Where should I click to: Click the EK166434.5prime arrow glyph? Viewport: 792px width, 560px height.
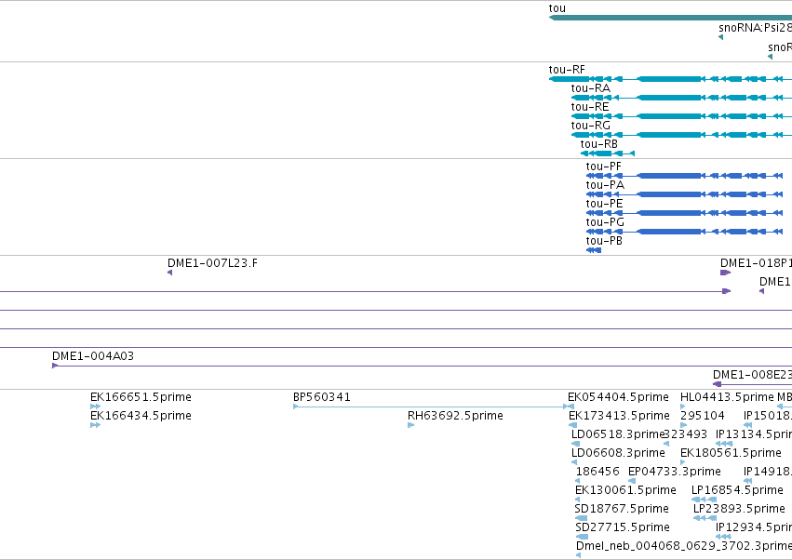[x=96, y=425]
